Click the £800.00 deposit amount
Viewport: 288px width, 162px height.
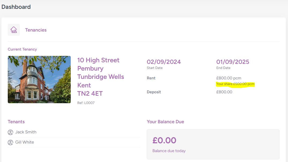click(x=224, y=92)
